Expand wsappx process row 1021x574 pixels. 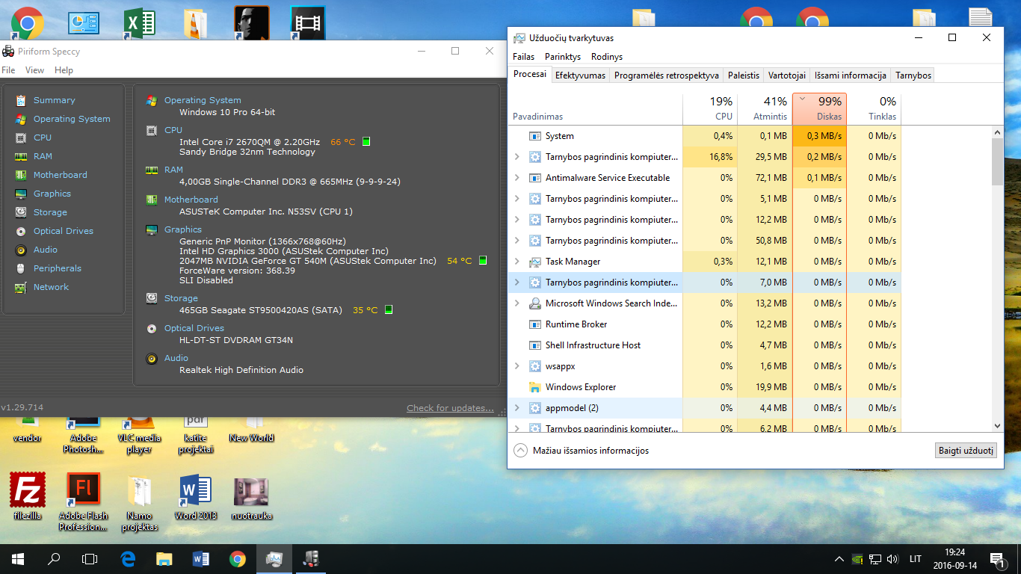pos(516,366)
